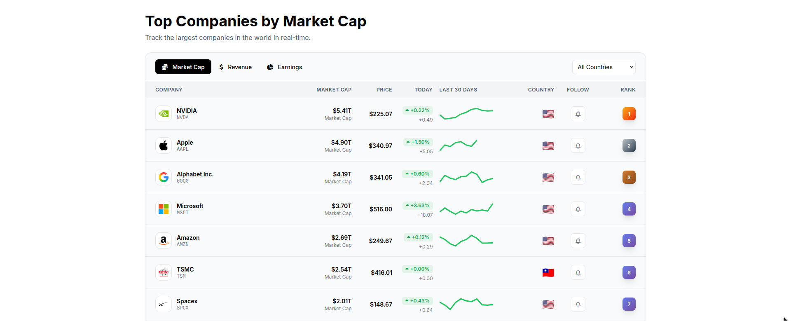Toggle the Amazon follow bell
The height and width of the screenshot is (321, 791).
[578, 241]
